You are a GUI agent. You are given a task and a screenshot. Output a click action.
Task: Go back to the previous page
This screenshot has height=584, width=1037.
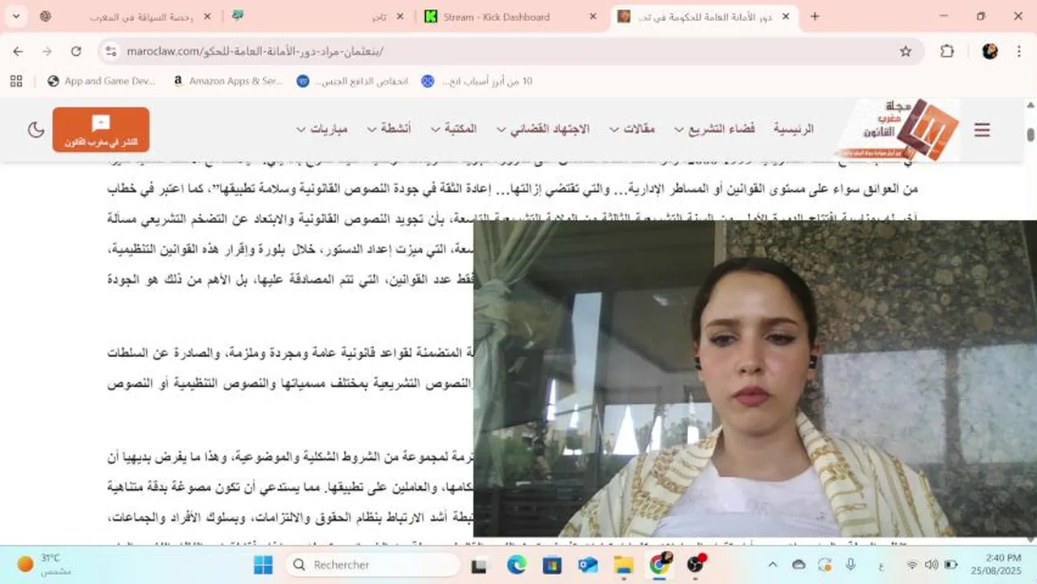coord(18,51)
